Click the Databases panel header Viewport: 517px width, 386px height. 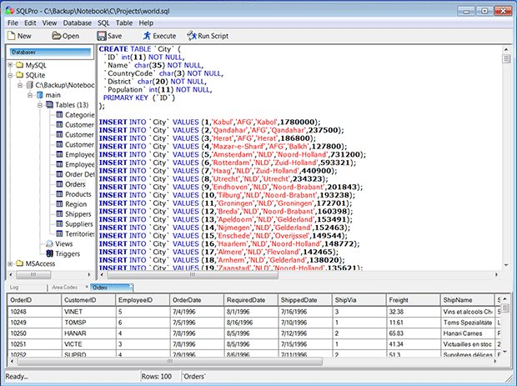pos(50,52)
